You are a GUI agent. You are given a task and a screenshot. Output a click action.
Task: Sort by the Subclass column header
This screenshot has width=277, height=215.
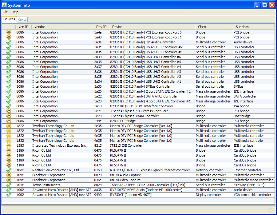[x=254, y=27]
